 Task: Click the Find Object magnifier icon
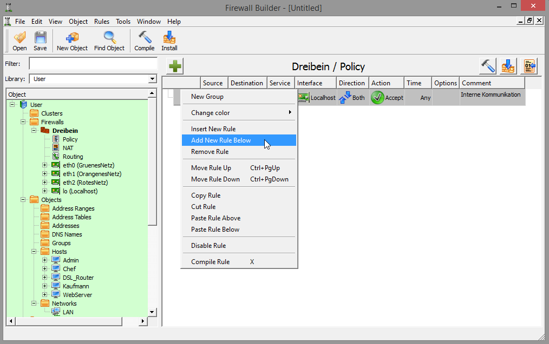109,38
